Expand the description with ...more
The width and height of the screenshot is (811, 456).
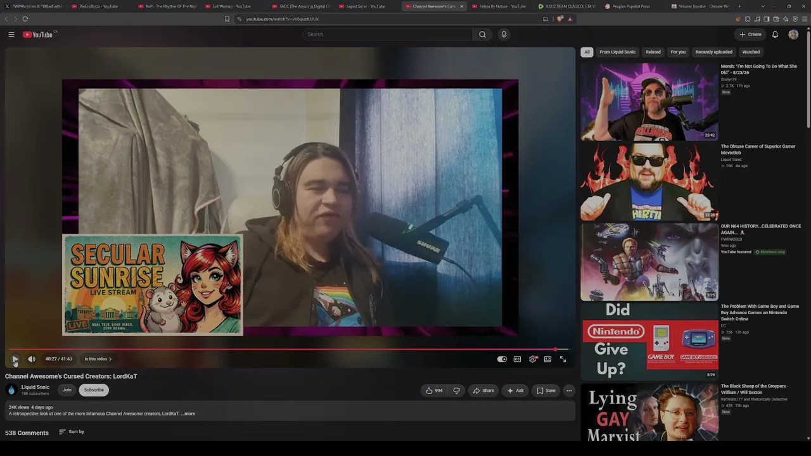[x=188, y=414]
